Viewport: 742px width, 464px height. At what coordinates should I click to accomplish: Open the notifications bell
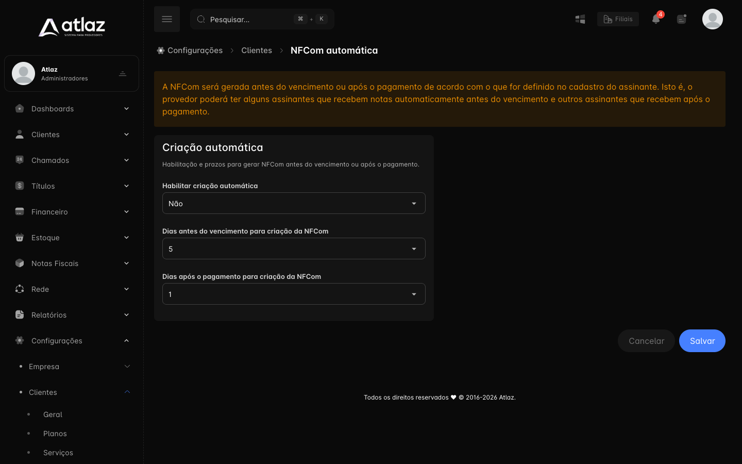pyautogui.click(x=656, y=19)
